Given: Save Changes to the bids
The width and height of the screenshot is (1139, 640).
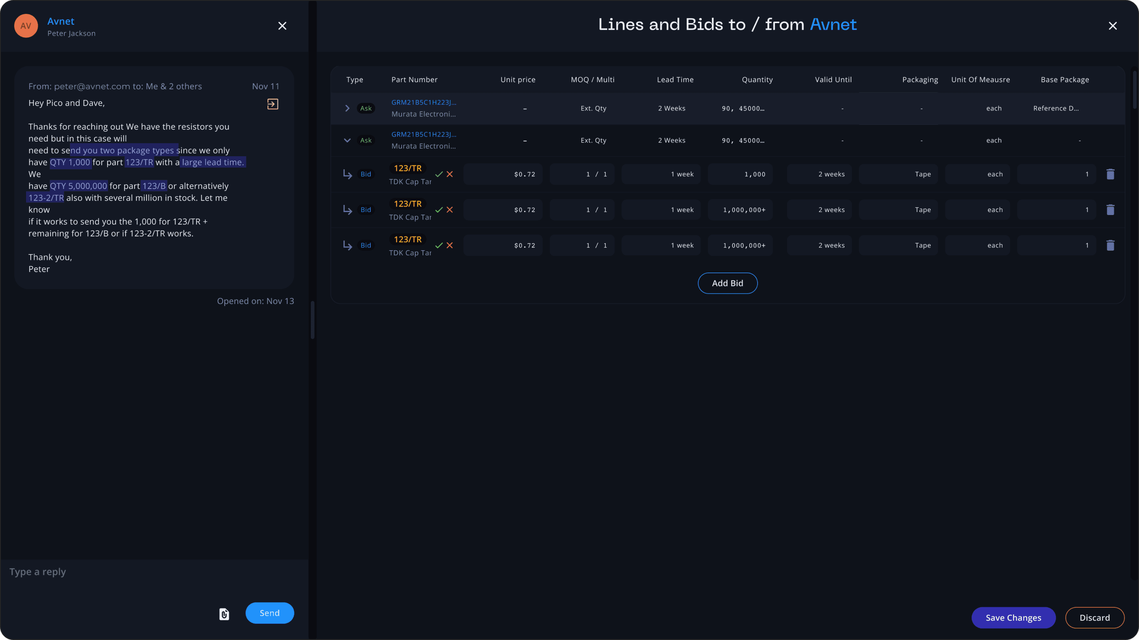Looking at the screenshot, I should point(1013,618).
